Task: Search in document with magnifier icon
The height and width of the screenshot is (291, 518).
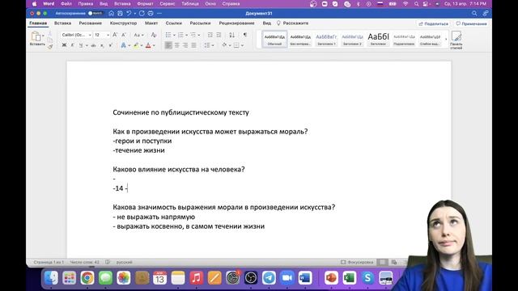Action: 474,14
